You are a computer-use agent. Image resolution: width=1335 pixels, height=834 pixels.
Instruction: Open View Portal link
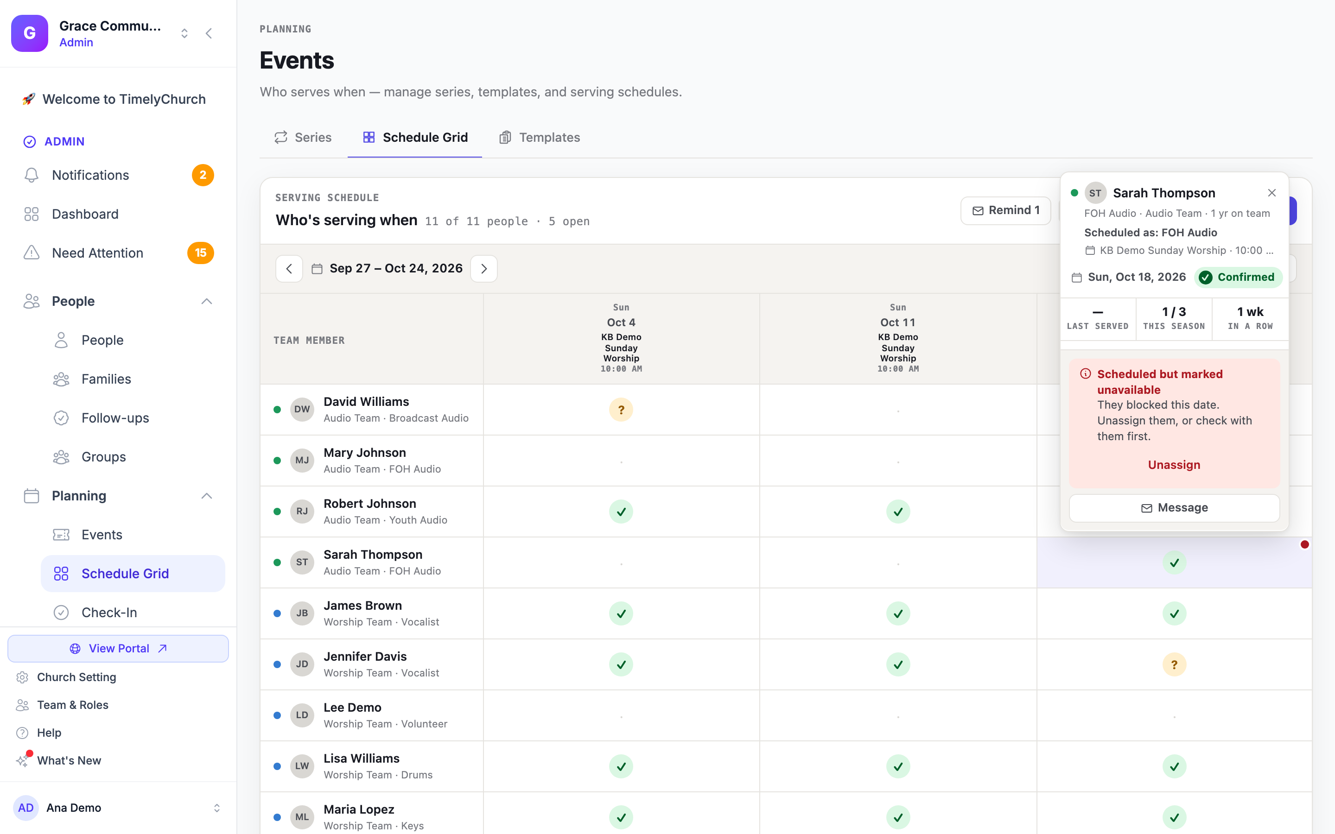118,649
